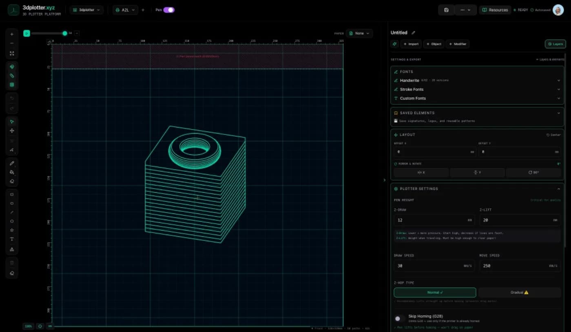Click the Import button
This screenshot has height=332, width=571.
click(411, 44)
